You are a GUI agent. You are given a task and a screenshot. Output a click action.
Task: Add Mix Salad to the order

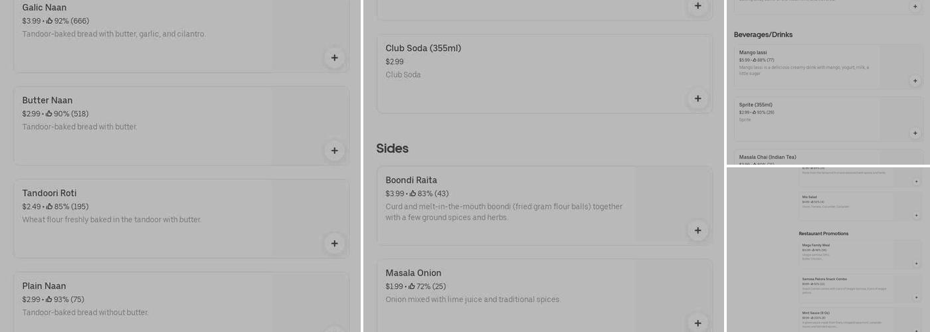(x=916, y=215)
